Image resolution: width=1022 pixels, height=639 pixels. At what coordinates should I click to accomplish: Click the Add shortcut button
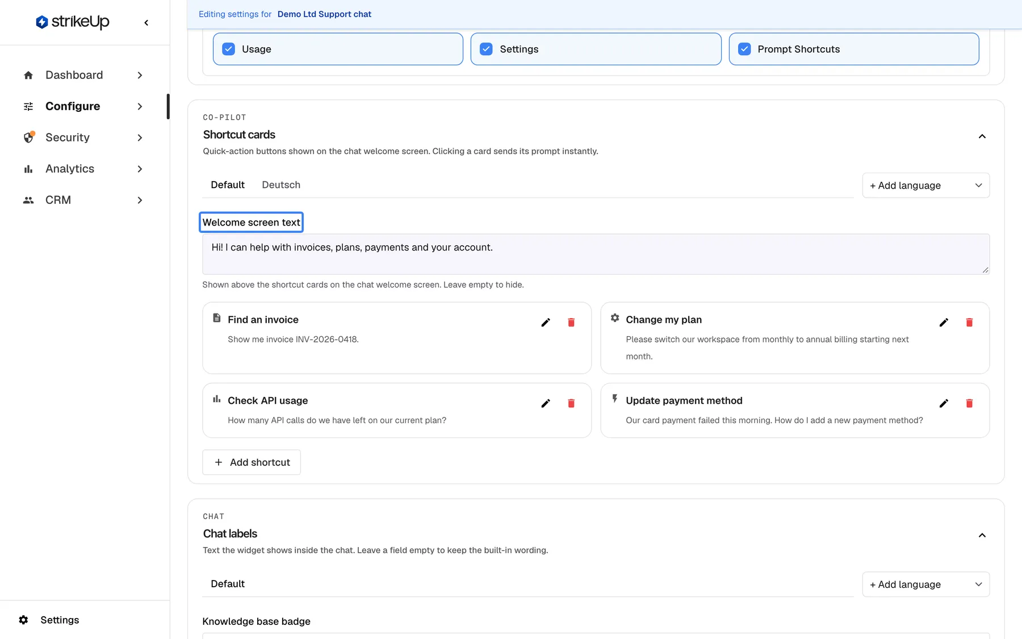click(252, 462)
